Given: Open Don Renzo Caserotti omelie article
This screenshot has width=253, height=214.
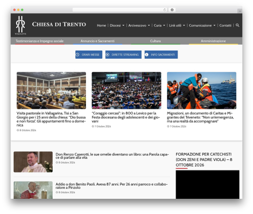Looking at the screenshot, I should tap(112, 156).
